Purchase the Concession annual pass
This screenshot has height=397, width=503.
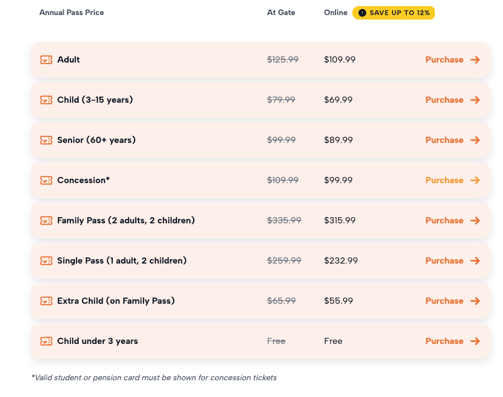point(444,180)
